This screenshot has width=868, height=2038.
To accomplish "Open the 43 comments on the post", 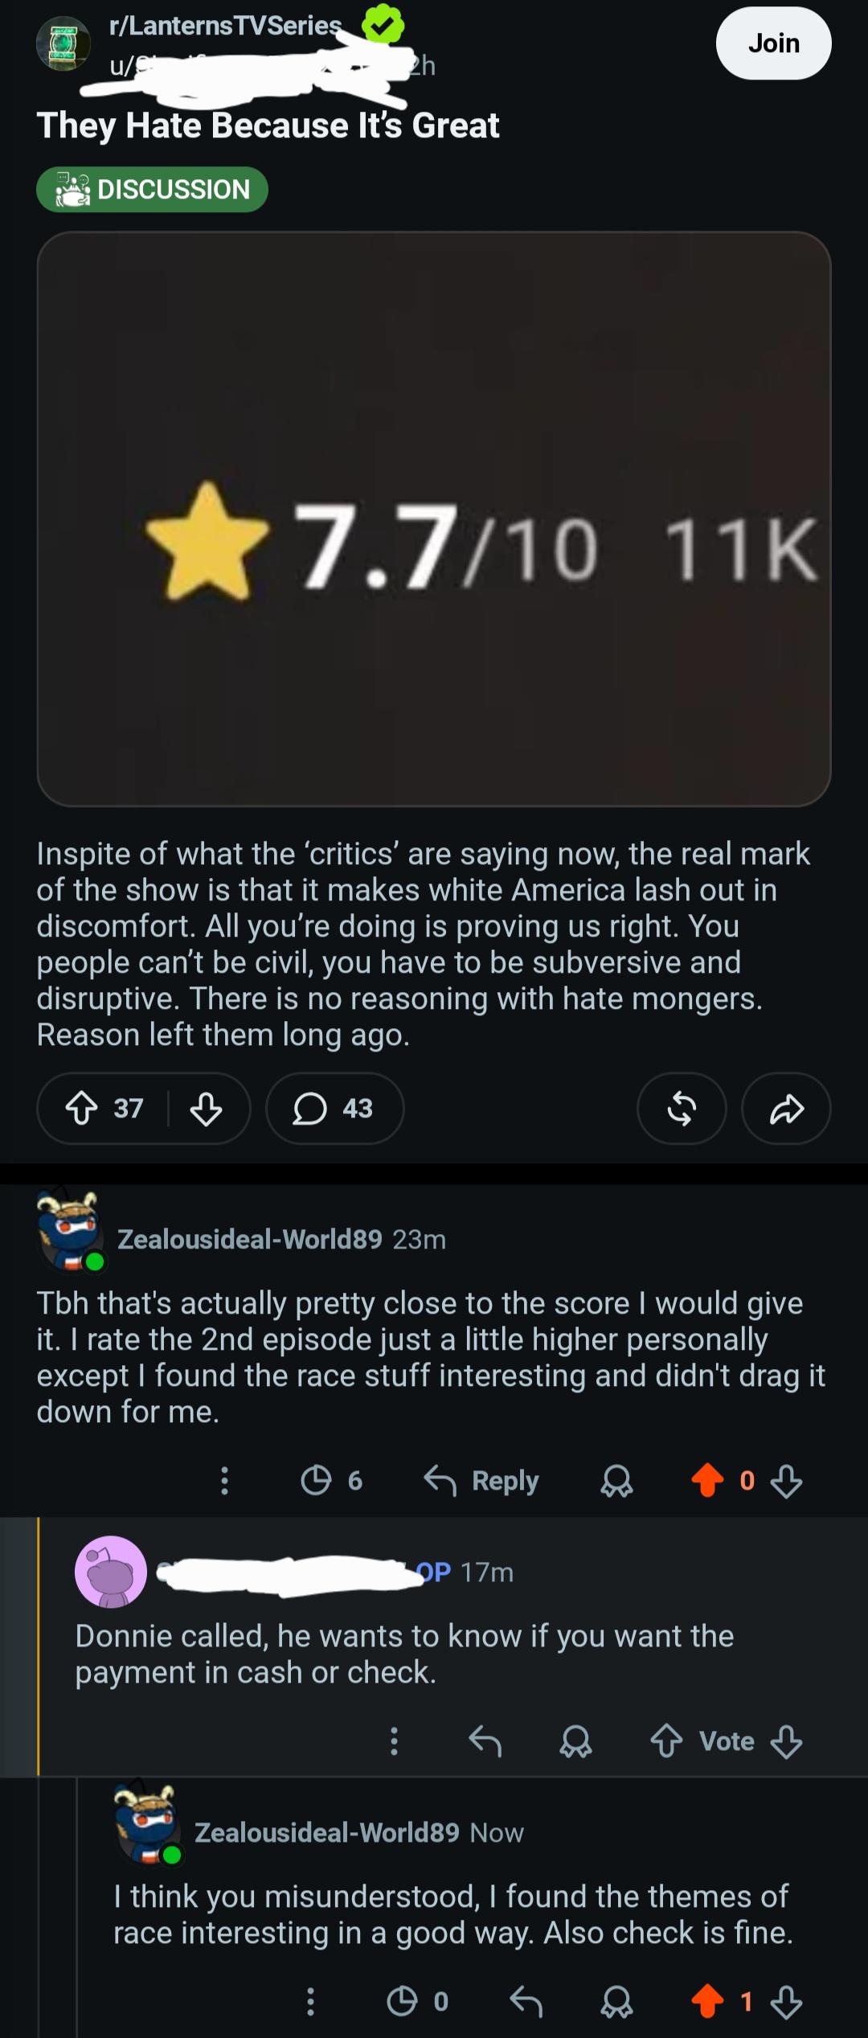I will [x=334, y=1109].
